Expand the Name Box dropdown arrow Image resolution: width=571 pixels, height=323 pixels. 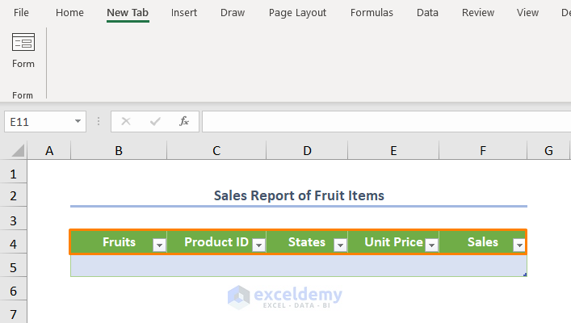[x=78, y=121]
